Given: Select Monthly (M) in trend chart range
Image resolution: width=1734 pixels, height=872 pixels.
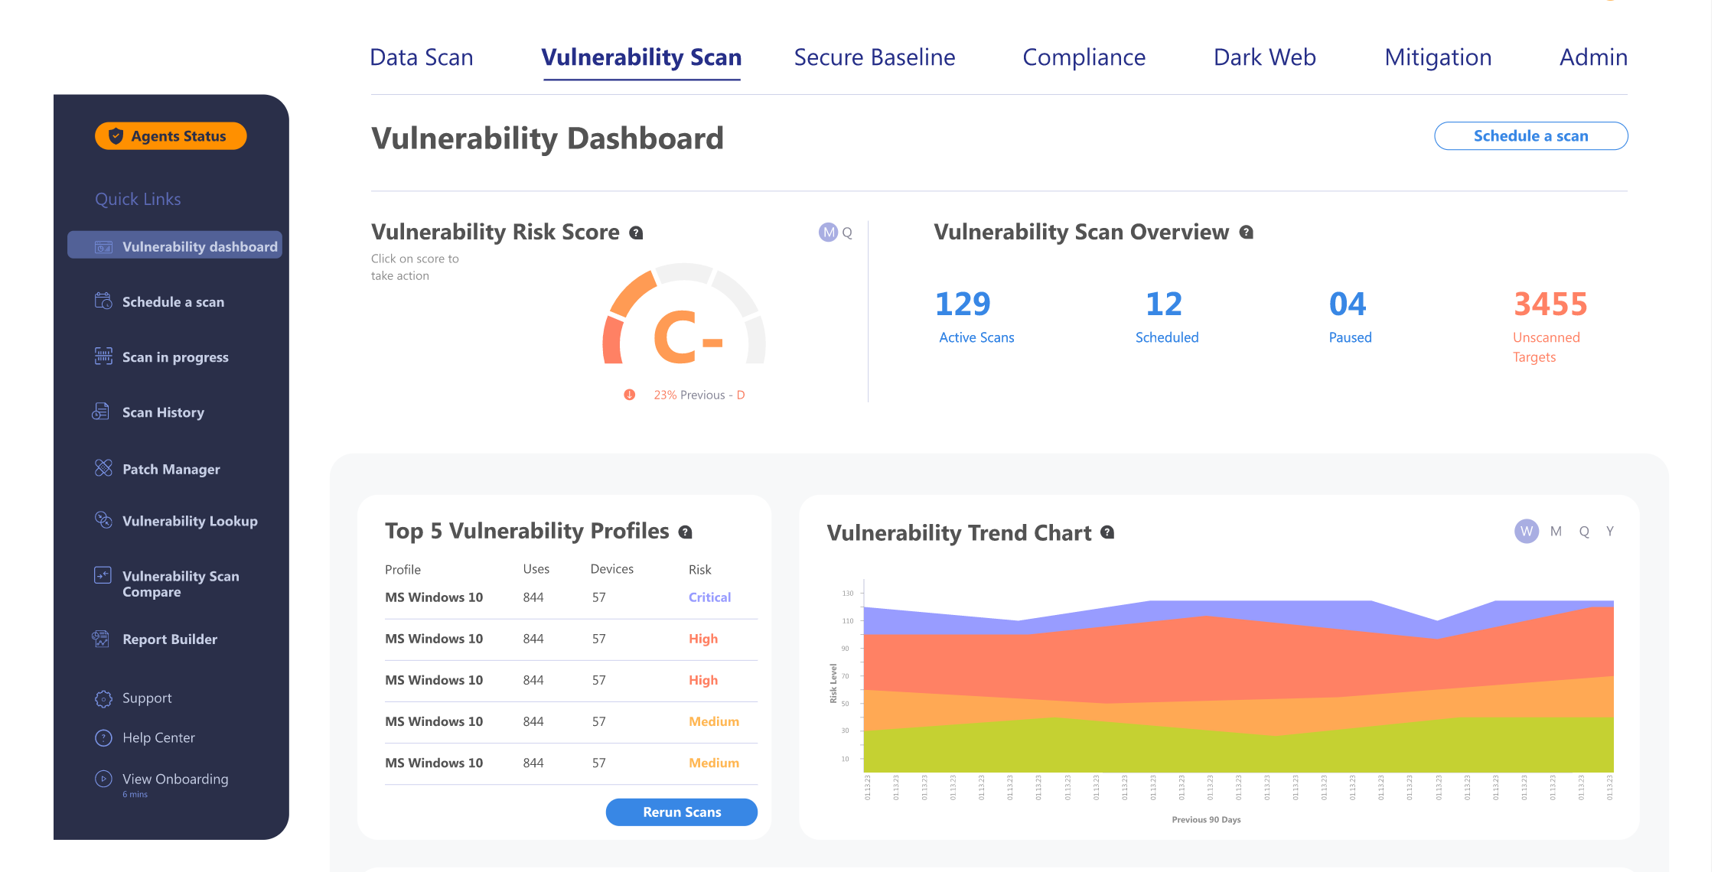Looking at the screenshot, I should point(1556,531).
